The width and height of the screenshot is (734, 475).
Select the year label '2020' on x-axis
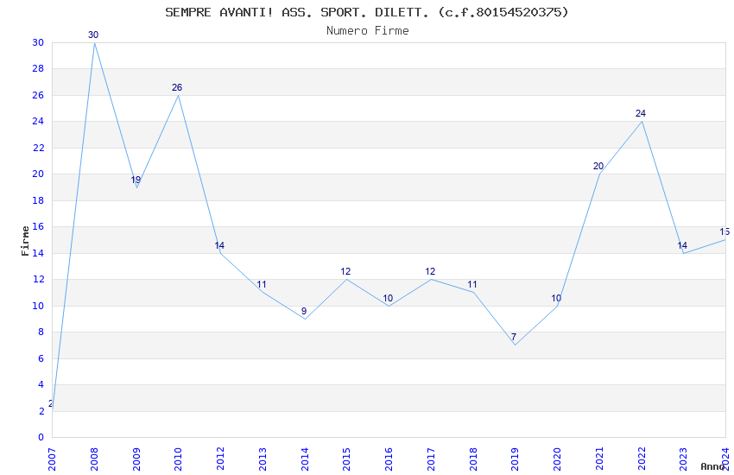tap(557, 459)
